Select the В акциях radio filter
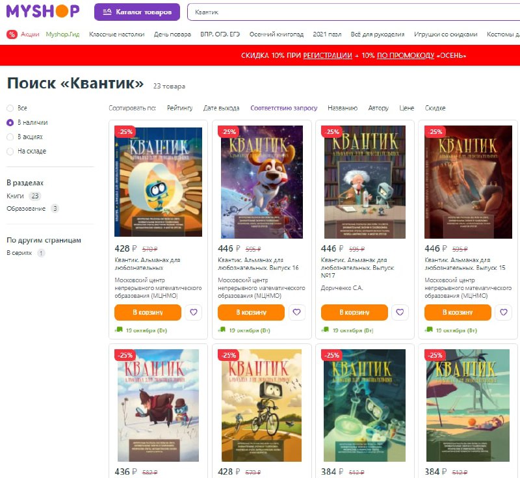Image resolution: width=520 pixels, height=478 pixels. coord(10,137)
